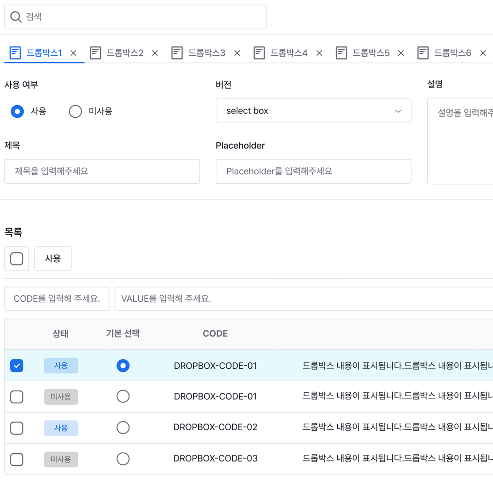This screenshot has width=493, height=487.
Task: Click the 상태 column header
Action: tap(61, 334)
